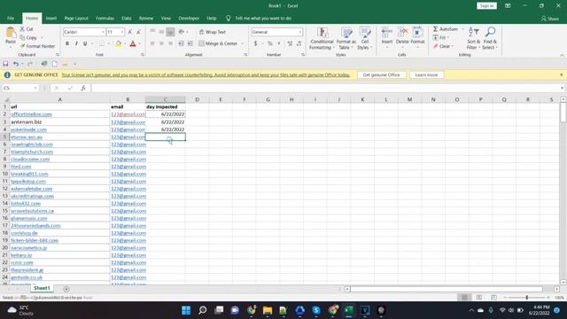Click the Decrease Indent icon
The image size is (567, 319).
[181, 43]
